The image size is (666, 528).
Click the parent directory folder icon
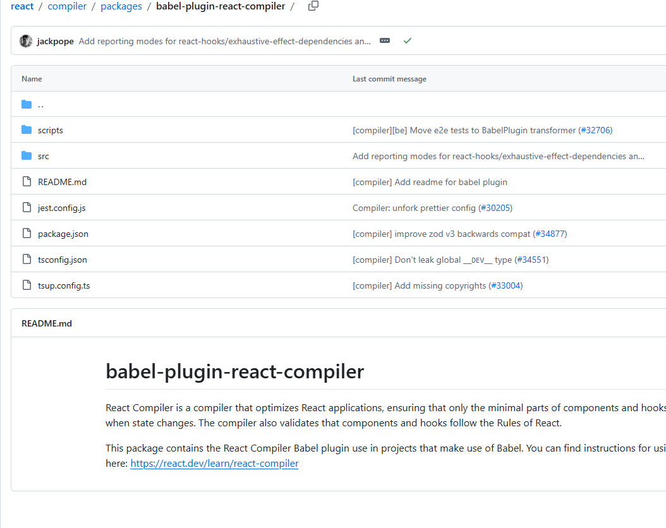[x=27, y=104]
